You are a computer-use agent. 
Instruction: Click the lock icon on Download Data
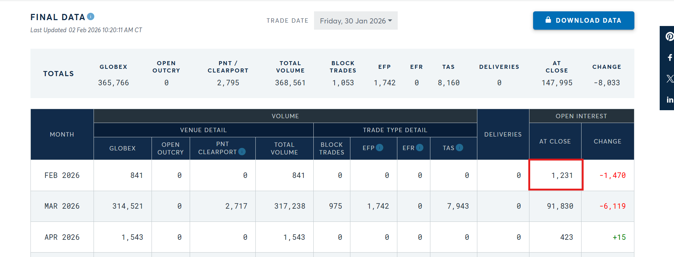click(548, 20)
